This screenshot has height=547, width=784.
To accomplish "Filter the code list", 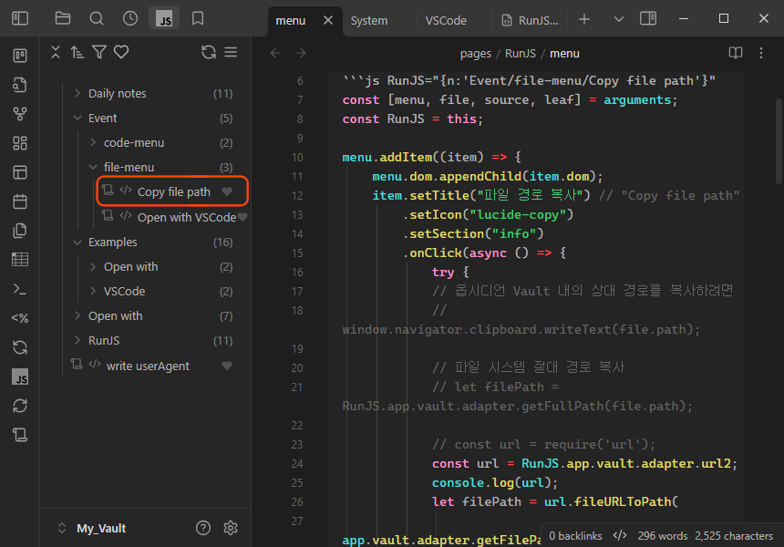I will (99, 52).
